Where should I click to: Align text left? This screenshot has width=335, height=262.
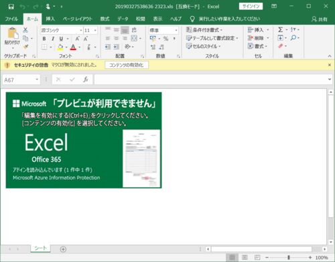(x=108, y=38)
